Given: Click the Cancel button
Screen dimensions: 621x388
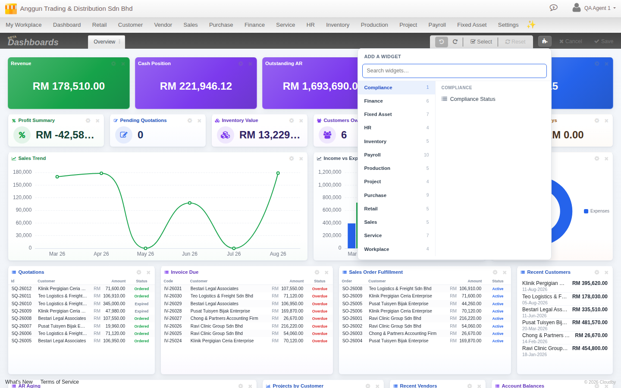Looking at the screenshot, I should pyautogui.click(x=571, y=41).
